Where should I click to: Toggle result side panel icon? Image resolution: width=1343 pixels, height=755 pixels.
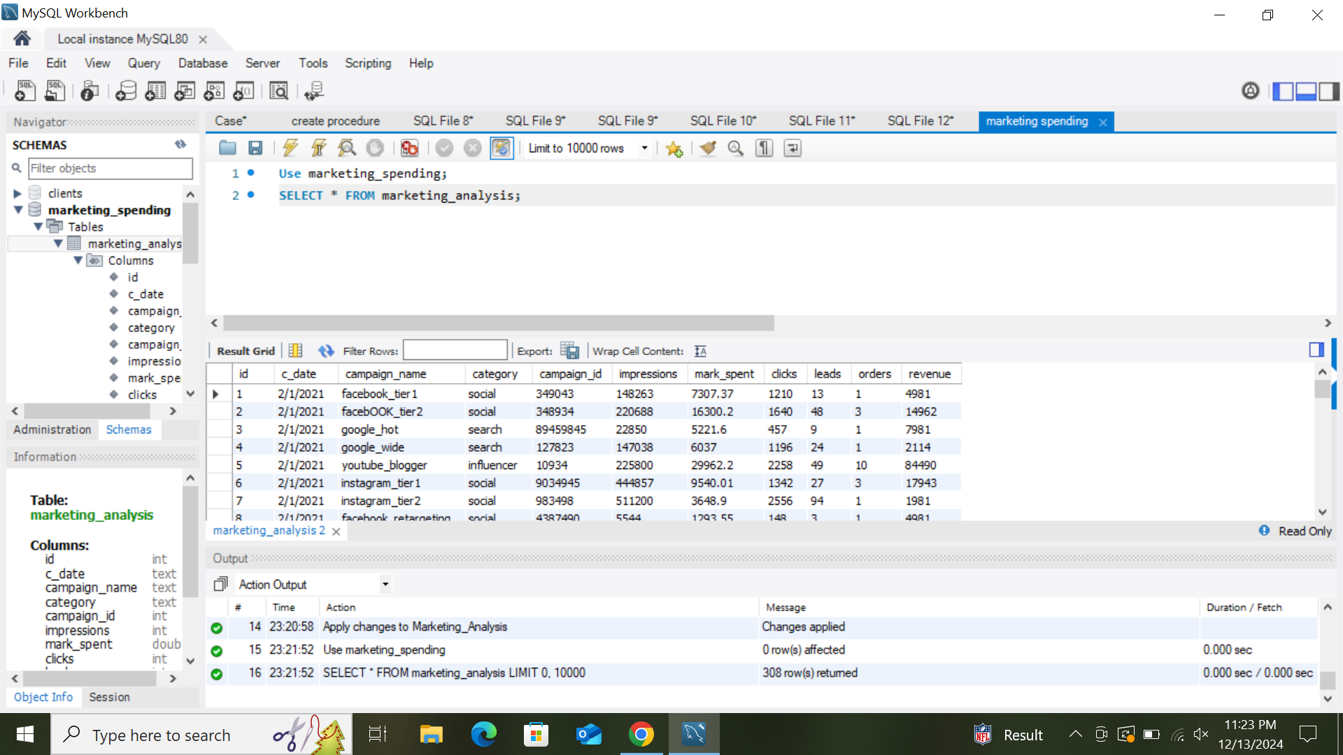(1316, 350)
